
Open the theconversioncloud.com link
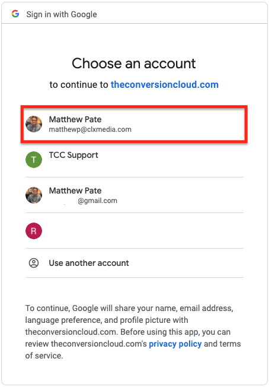165,85
